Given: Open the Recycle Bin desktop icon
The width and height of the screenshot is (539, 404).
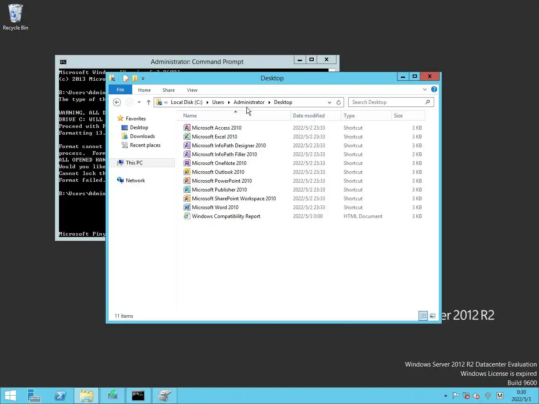Looking at the screenshot, I should 16,17.
